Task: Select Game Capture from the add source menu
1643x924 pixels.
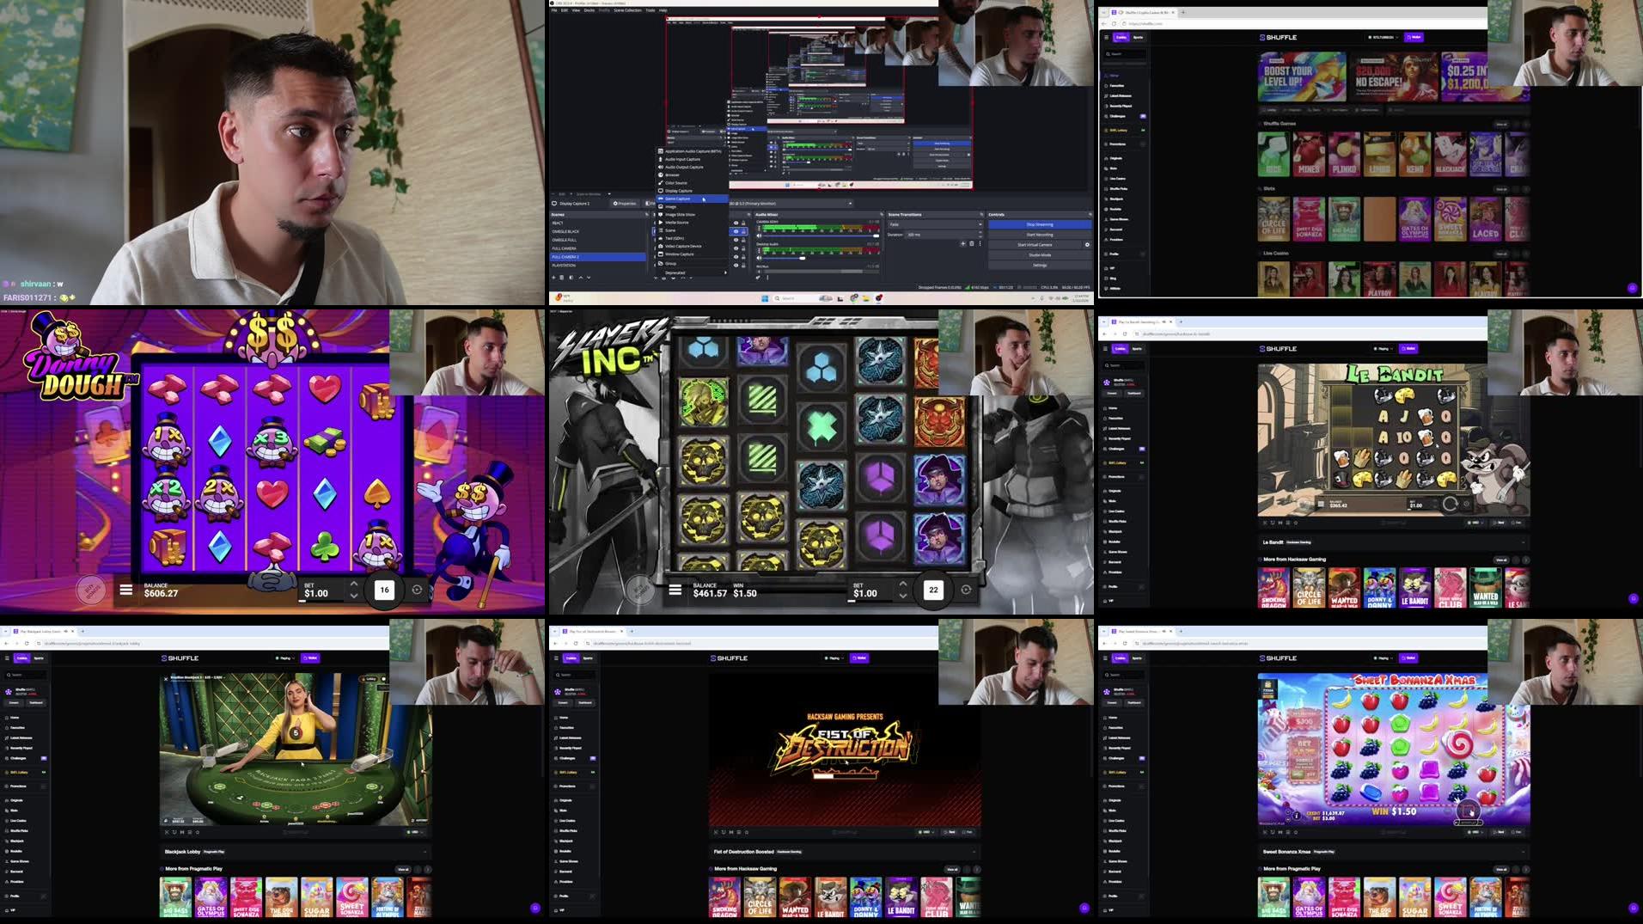Action: 679,199
